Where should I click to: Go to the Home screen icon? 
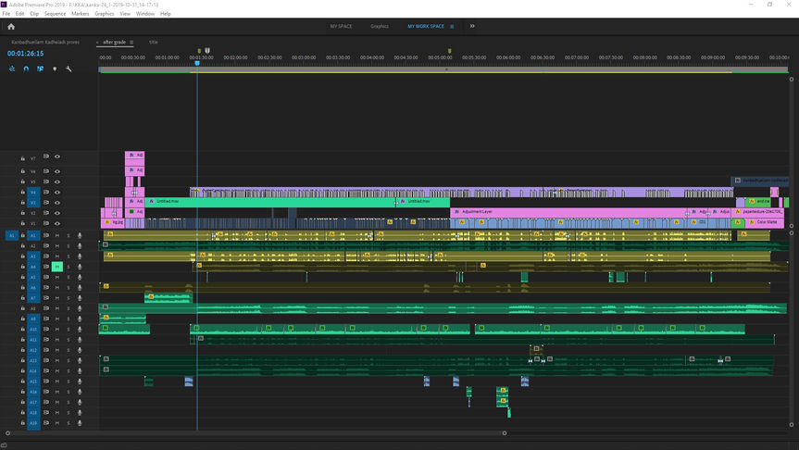[11, 27]
